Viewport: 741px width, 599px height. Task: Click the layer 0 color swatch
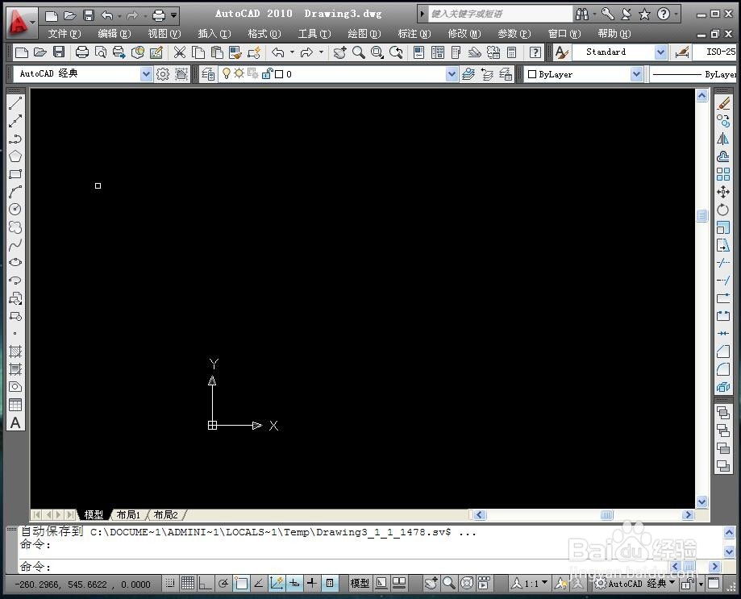tap(279, 74)
